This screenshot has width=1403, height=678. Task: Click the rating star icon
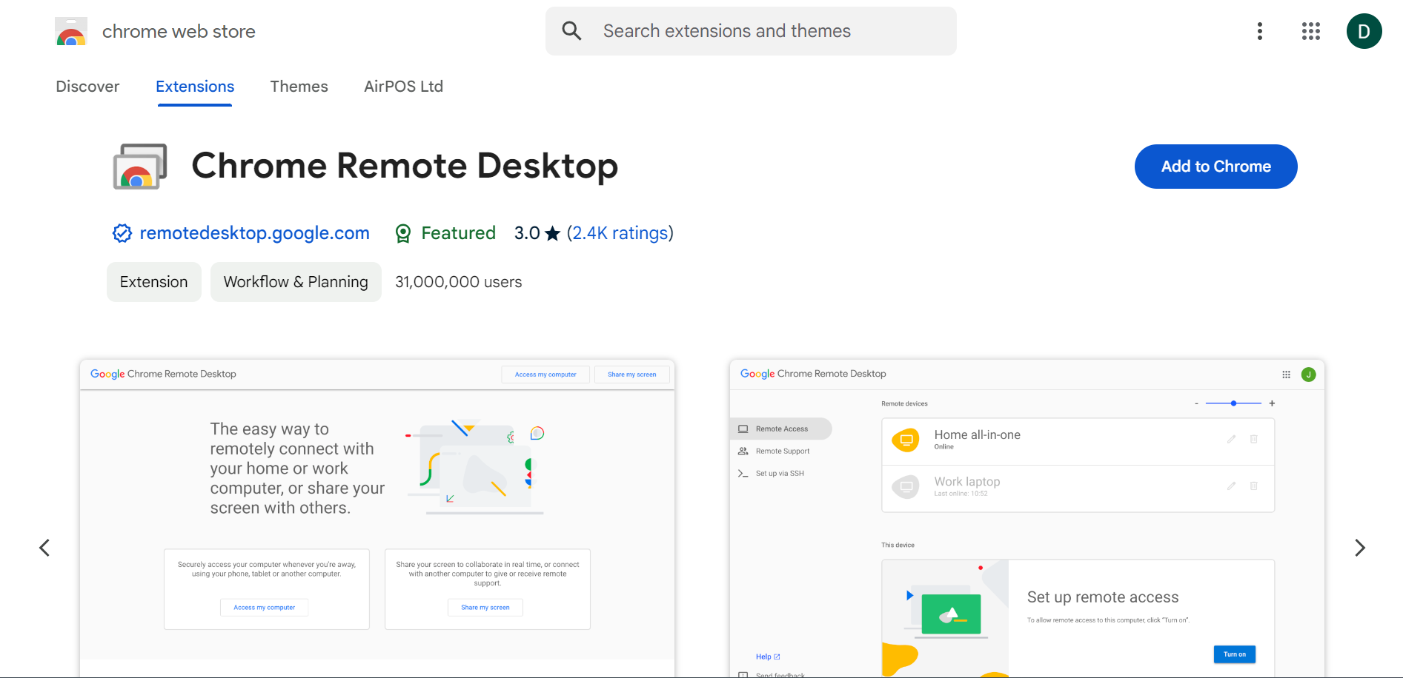click(x=553, y=234)
